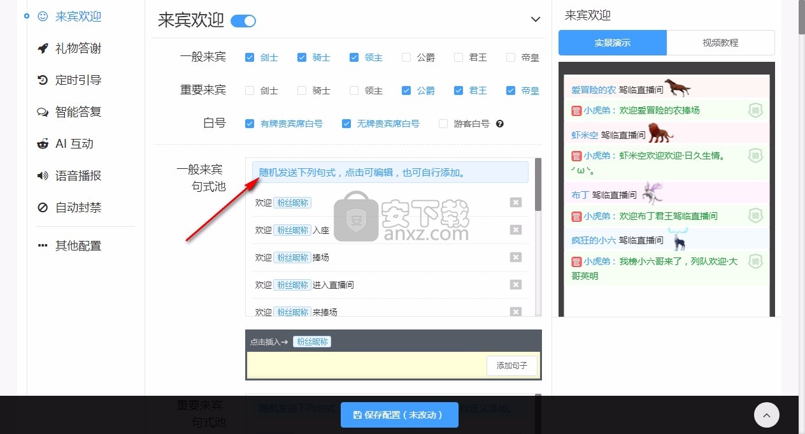Image resolution: width=805 pixels, height=434 pixels.
Task: Click the 添加句子 button
Action: [512, 366]
